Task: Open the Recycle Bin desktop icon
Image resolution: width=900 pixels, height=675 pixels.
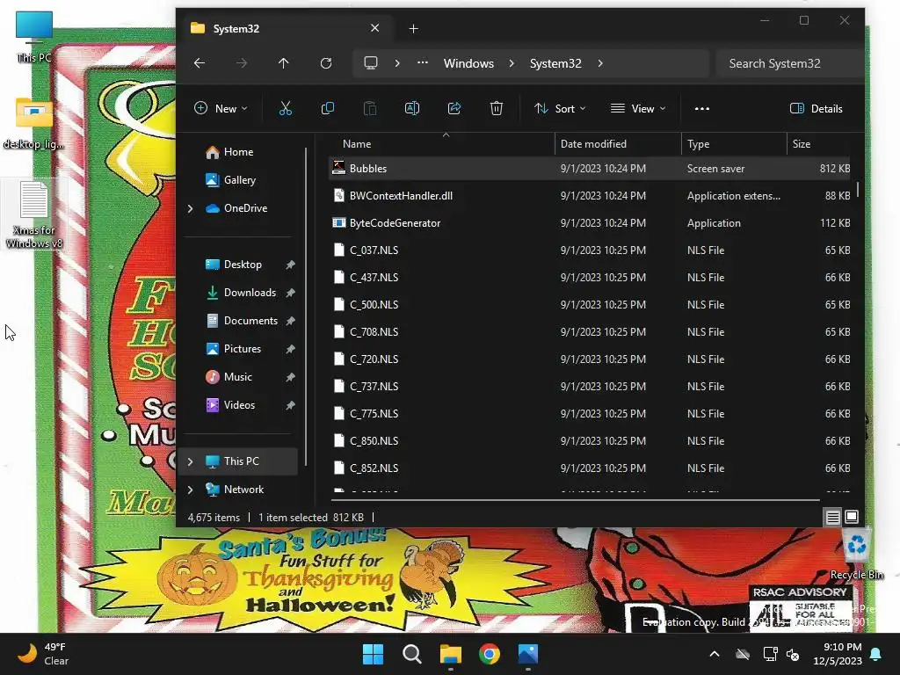Action: (857, 555)
